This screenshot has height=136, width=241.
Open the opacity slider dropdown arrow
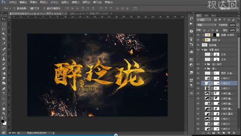point(238,25)
